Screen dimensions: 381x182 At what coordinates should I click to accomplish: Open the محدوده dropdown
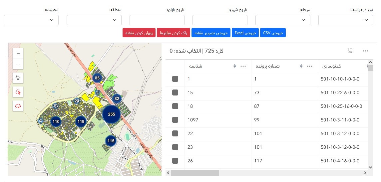click(x=31, y=20)
